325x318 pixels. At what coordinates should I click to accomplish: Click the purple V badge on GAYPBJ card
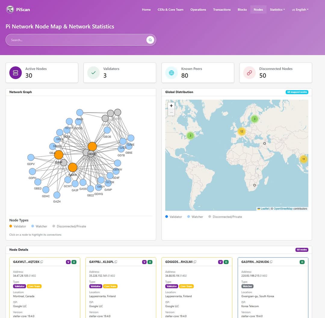(144, 262)
